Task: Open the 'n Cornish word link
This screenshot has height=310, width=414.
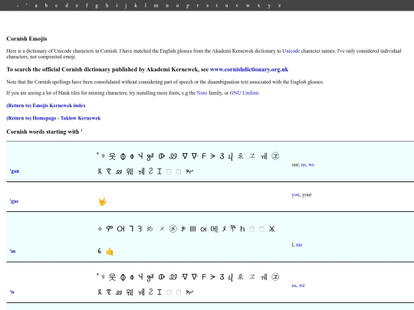Action: coord(11,292)
